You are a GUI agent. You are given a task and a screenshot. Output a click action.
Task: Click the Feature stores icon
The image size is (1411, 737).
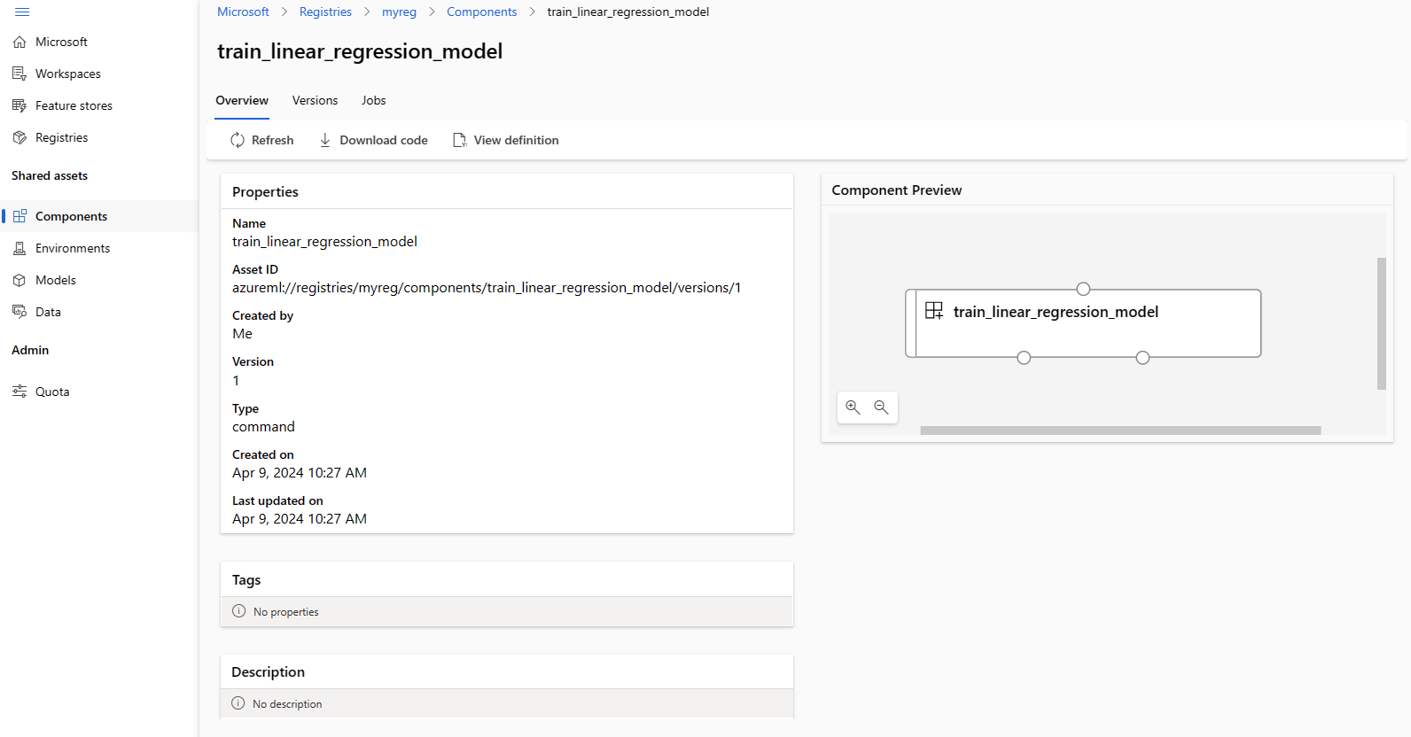tap(19, 105)
